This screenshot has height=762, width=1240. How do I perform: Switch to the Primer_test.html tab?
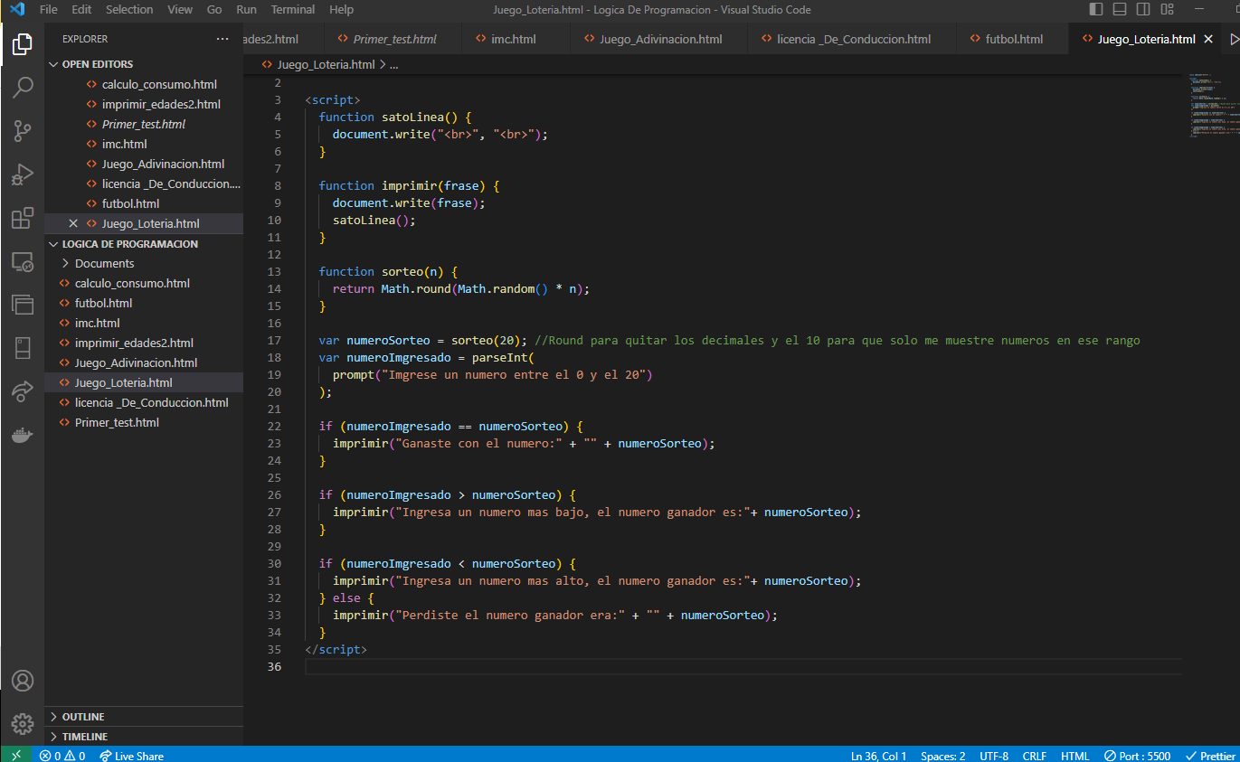[393, 39]
